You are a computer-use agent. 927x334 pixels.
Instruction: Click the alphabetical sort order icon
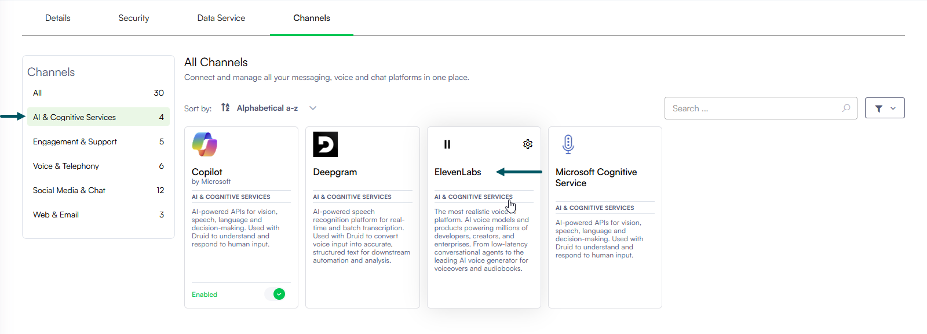coord(225,108)
